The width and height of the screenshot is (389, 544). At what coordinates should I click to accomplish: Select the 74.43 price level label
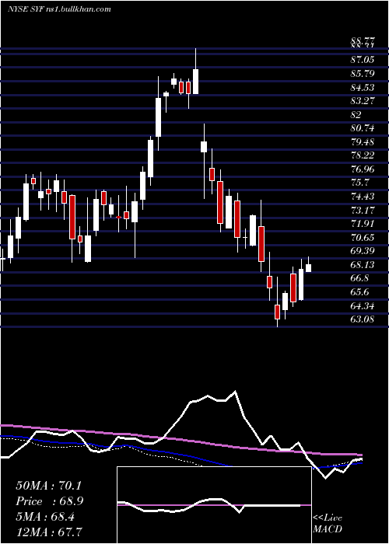click(363, 197)
